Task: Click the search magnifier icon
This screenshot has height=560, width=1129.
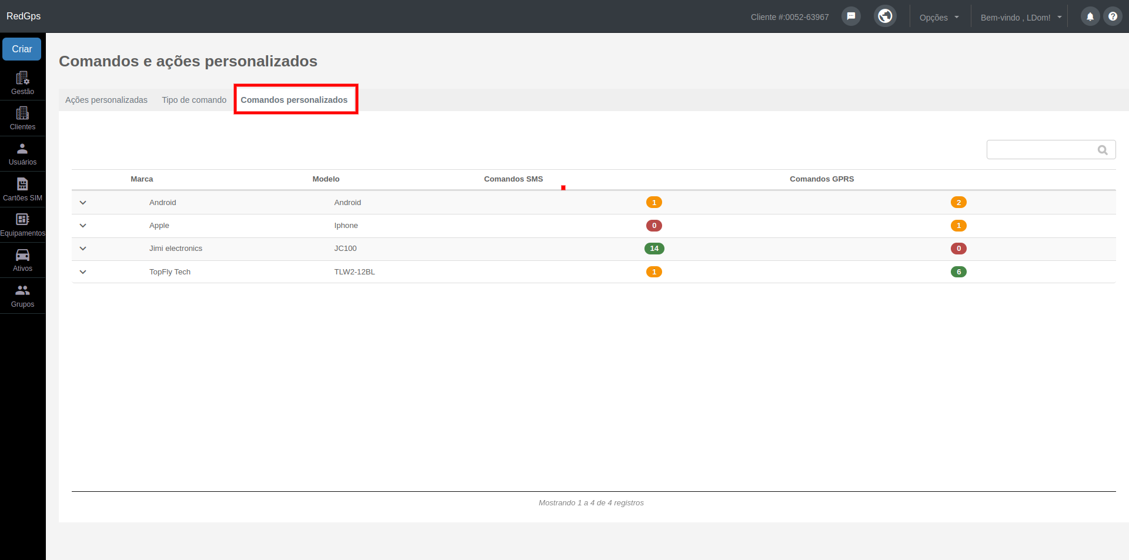Action: [1103, 150]
